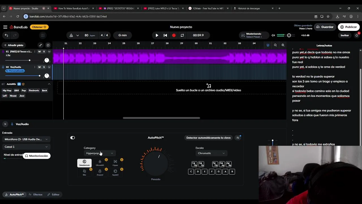Toggle the F#/Gb note key
This screenshot has height=204, width=362.
click(215, 164)
